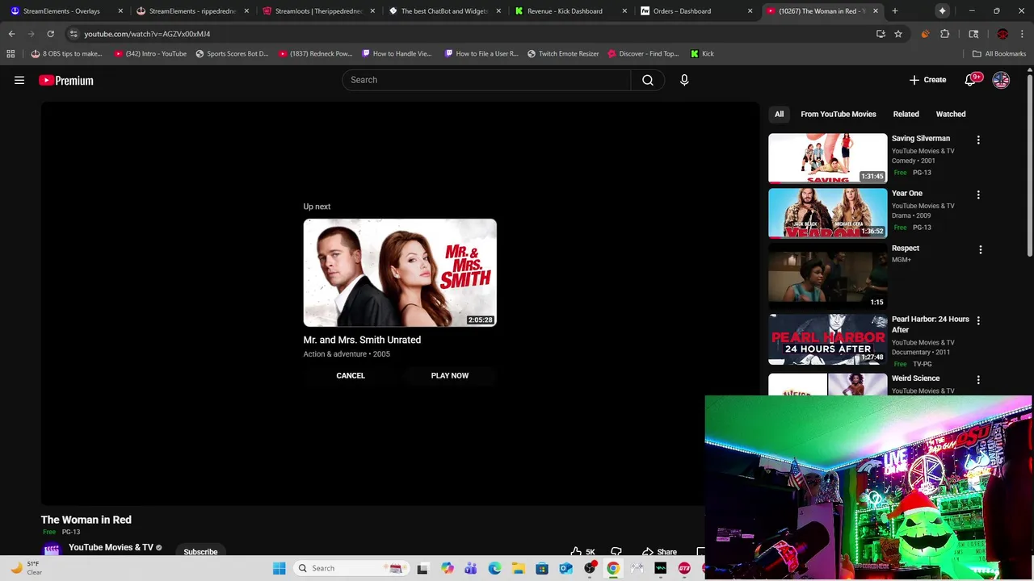Open How to File a User R... bookmark
Image resolution: width=1034 pixels, height=581 pixels.
pos(481,53)
